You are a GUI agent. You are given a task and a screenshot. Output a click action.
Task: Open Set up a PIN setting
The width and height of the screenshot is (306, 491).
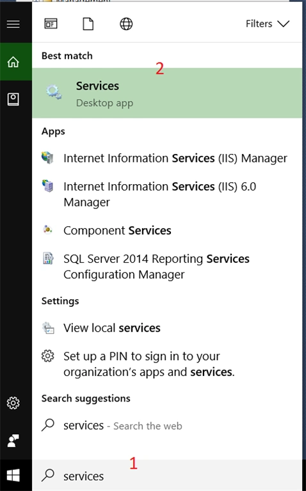[167, 364]
